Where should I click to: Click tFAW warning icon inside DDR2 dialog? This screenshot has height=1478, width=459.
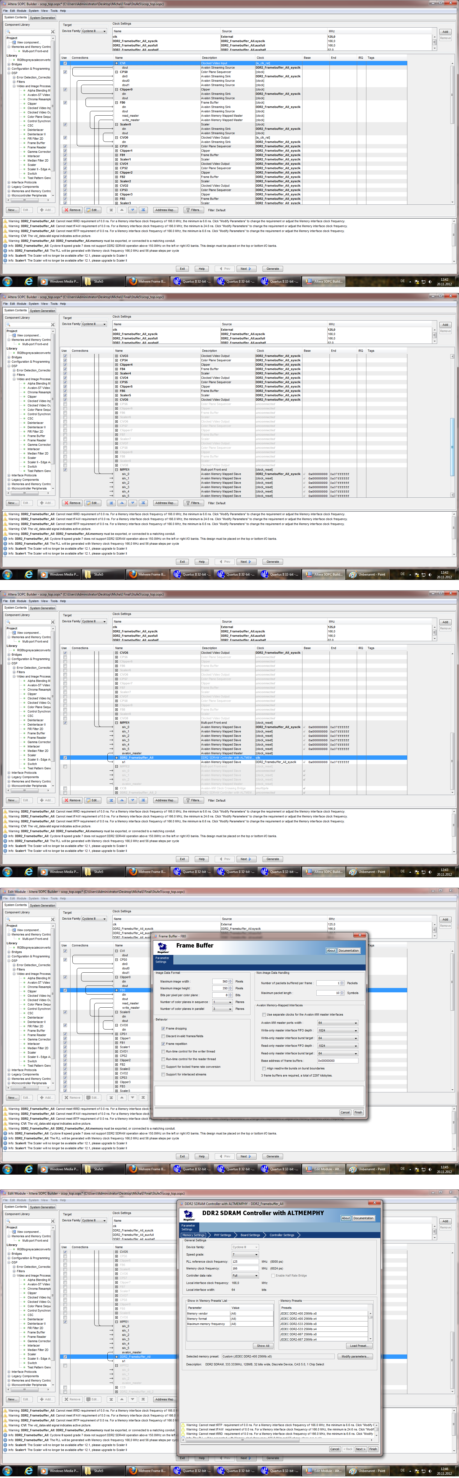(x=184, y=1429)
